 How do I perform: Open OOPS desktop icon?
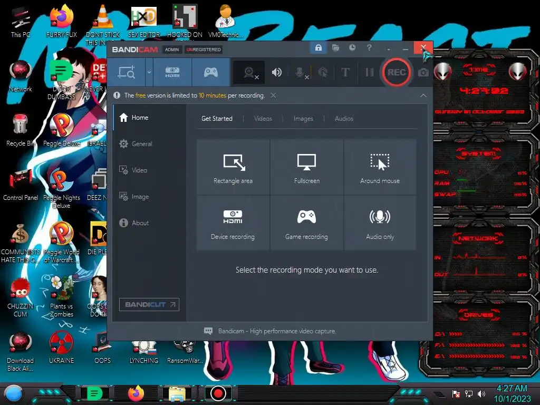point(103,347)
